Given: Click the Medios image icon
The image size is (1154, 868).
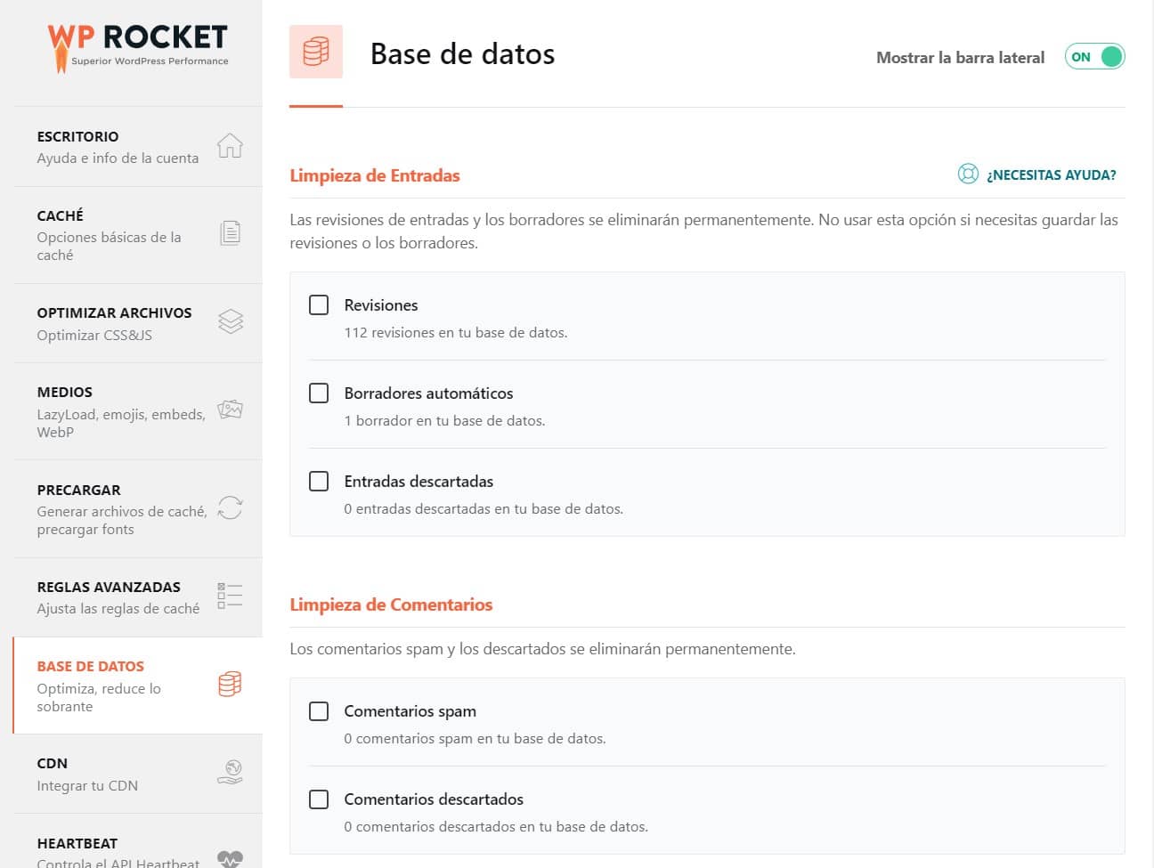Looking at the screenshot, I should click(230, 410).
